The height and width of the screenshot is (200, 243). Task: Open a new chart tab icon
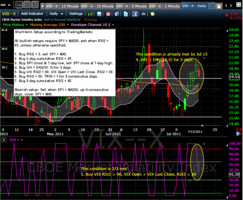[x=219, y=6]
